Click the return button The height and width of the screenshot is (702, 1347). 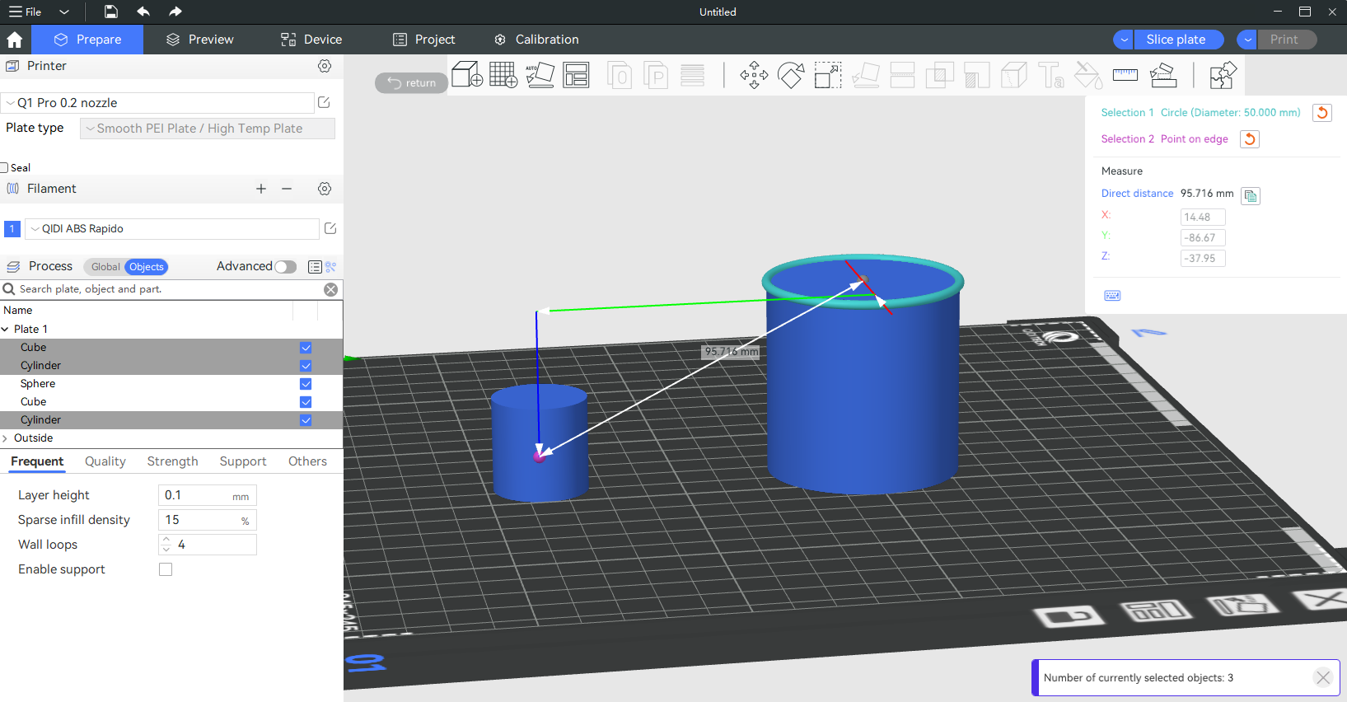tap(411, 82)
